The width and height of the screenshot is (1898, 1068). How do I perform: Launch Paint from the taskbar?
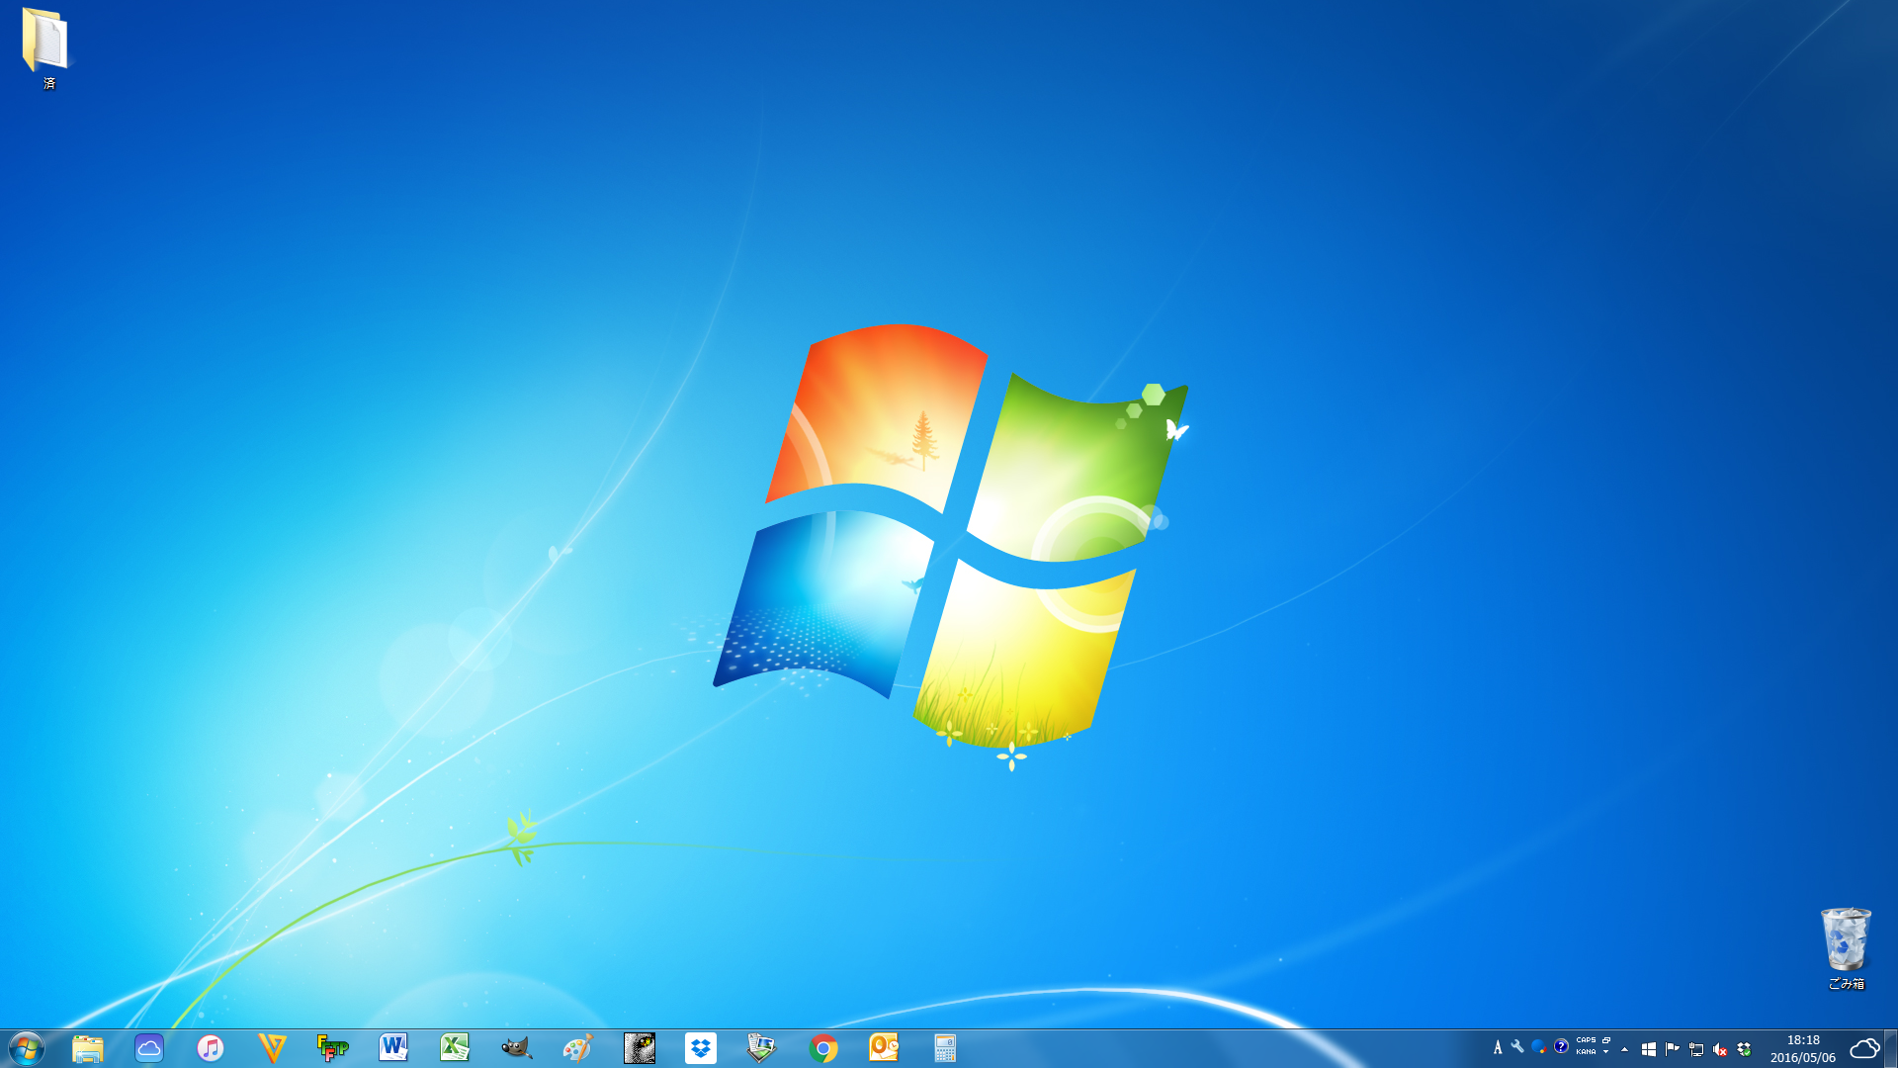click(577, 1048)
